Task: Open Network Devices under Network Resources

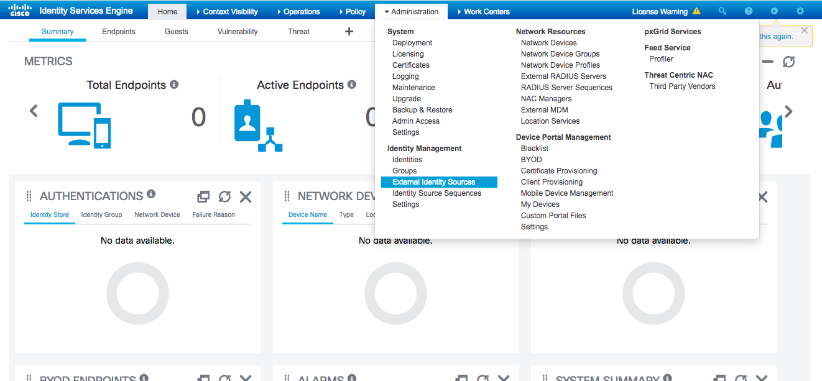Action: point(549,43)
